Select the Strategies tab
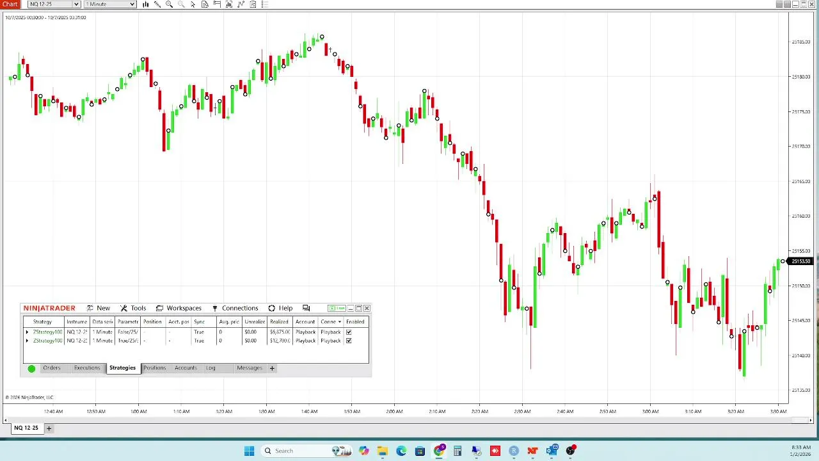819x461 pixels. tap(122, 368)
